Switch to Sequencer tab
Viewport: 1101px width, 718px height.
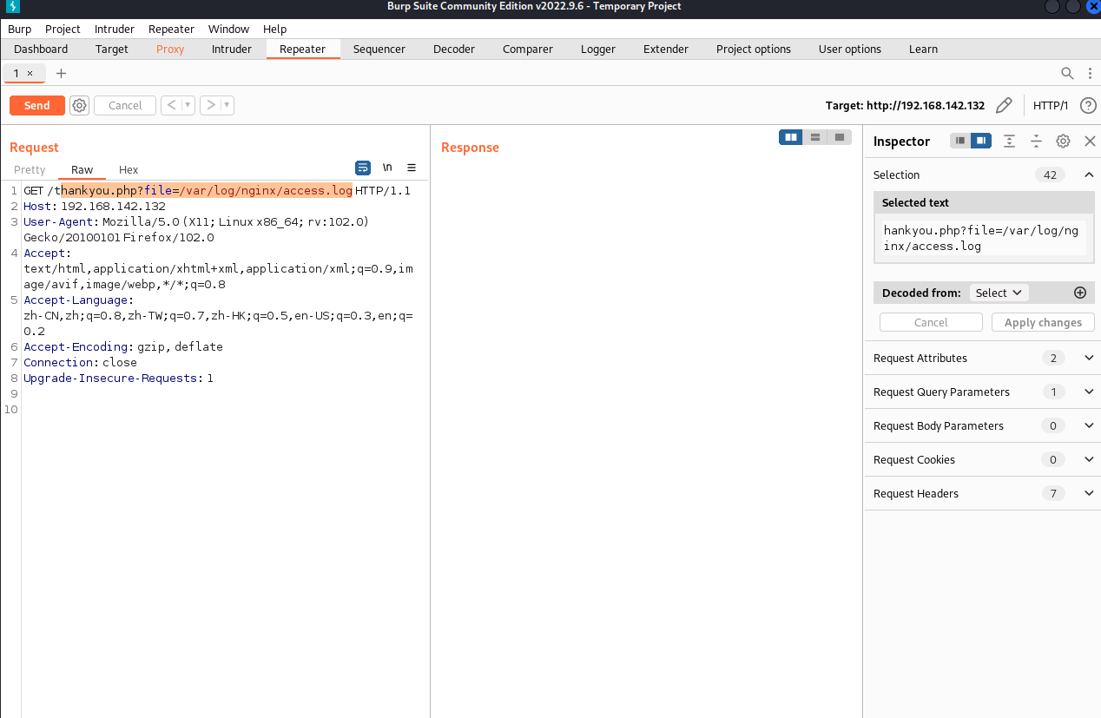[x=379, y=49]
